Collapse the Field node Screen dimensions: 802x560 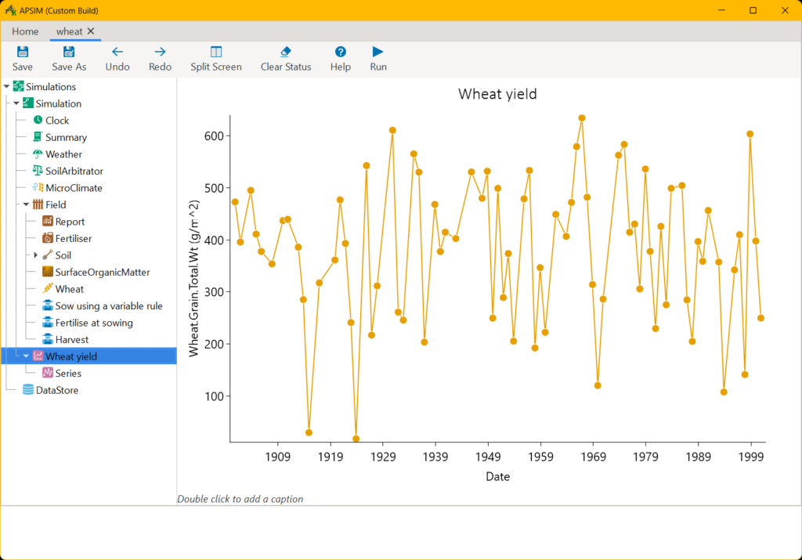pos(26,205)
